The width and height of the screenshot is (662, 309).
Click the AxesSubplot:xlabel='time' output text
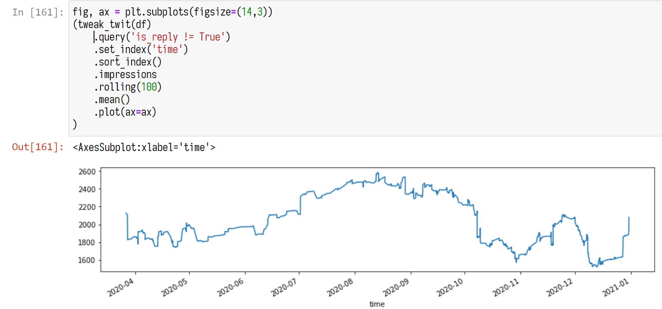(144, 148)
